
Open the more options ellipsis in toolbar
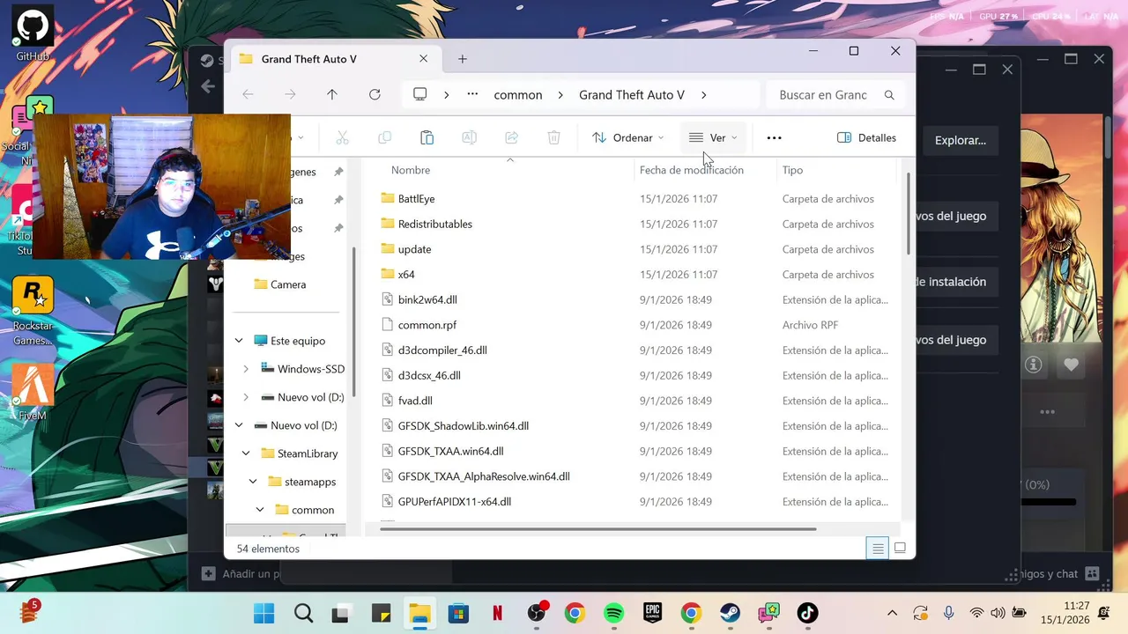[774, 137]
